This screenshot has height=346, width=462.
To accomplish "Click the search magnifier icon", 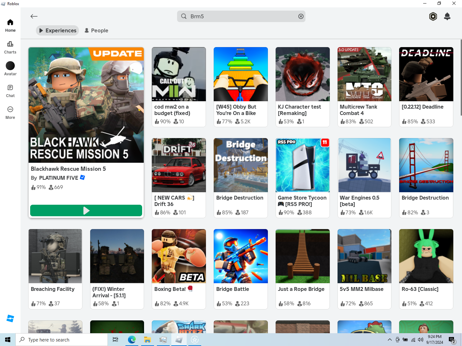I will tap(184, 16).
